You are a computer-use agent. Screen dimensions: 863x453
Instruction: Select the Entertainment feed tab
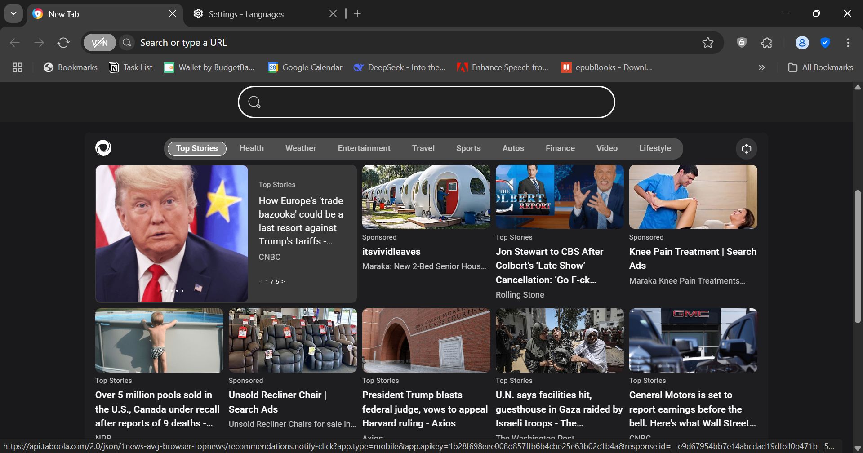tap(364, 148)
